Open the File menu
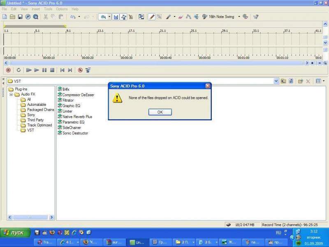This screenshot has height=247, width=329. point(5,9)
